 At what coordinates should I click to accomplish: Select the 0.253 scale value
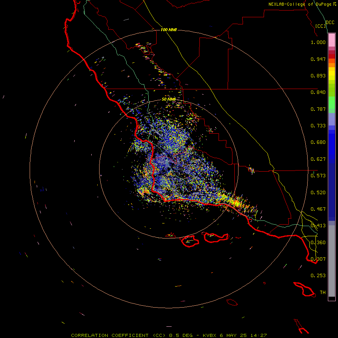pyautogui.click(x=318, y=276)
